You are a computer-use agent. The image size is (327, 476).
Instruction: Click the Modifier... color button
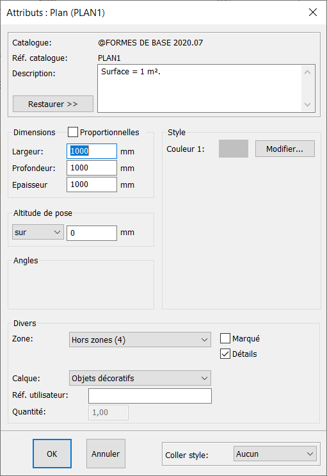pyautogui.click(x=285, y=149)
